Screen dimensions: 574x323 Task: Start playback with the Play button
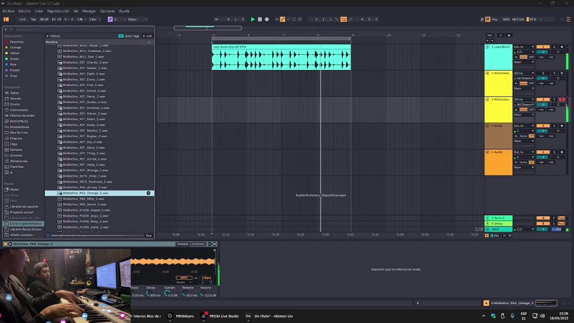point(252,19)
